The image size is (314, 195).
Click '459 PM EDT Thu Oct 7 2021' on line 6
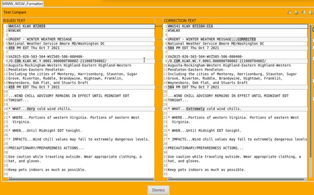pyautogui.click(x=34, y=48)
